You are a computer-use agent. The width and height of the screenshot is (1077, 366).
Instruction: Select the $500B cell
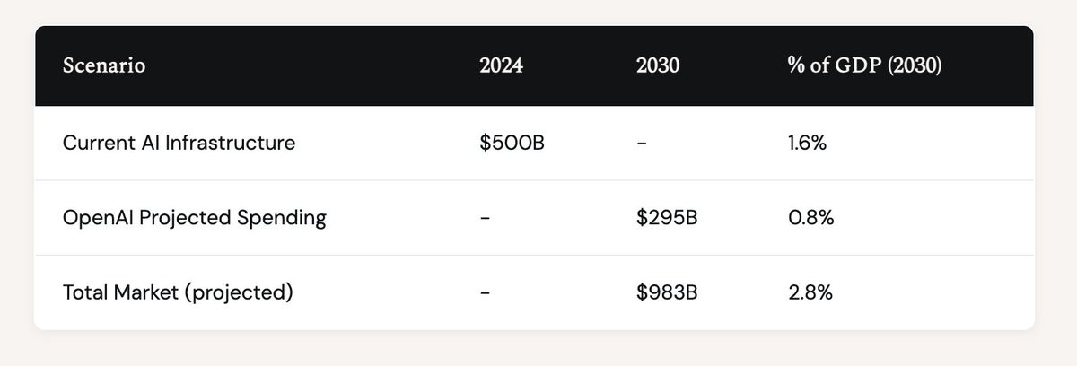coord(512,143)
